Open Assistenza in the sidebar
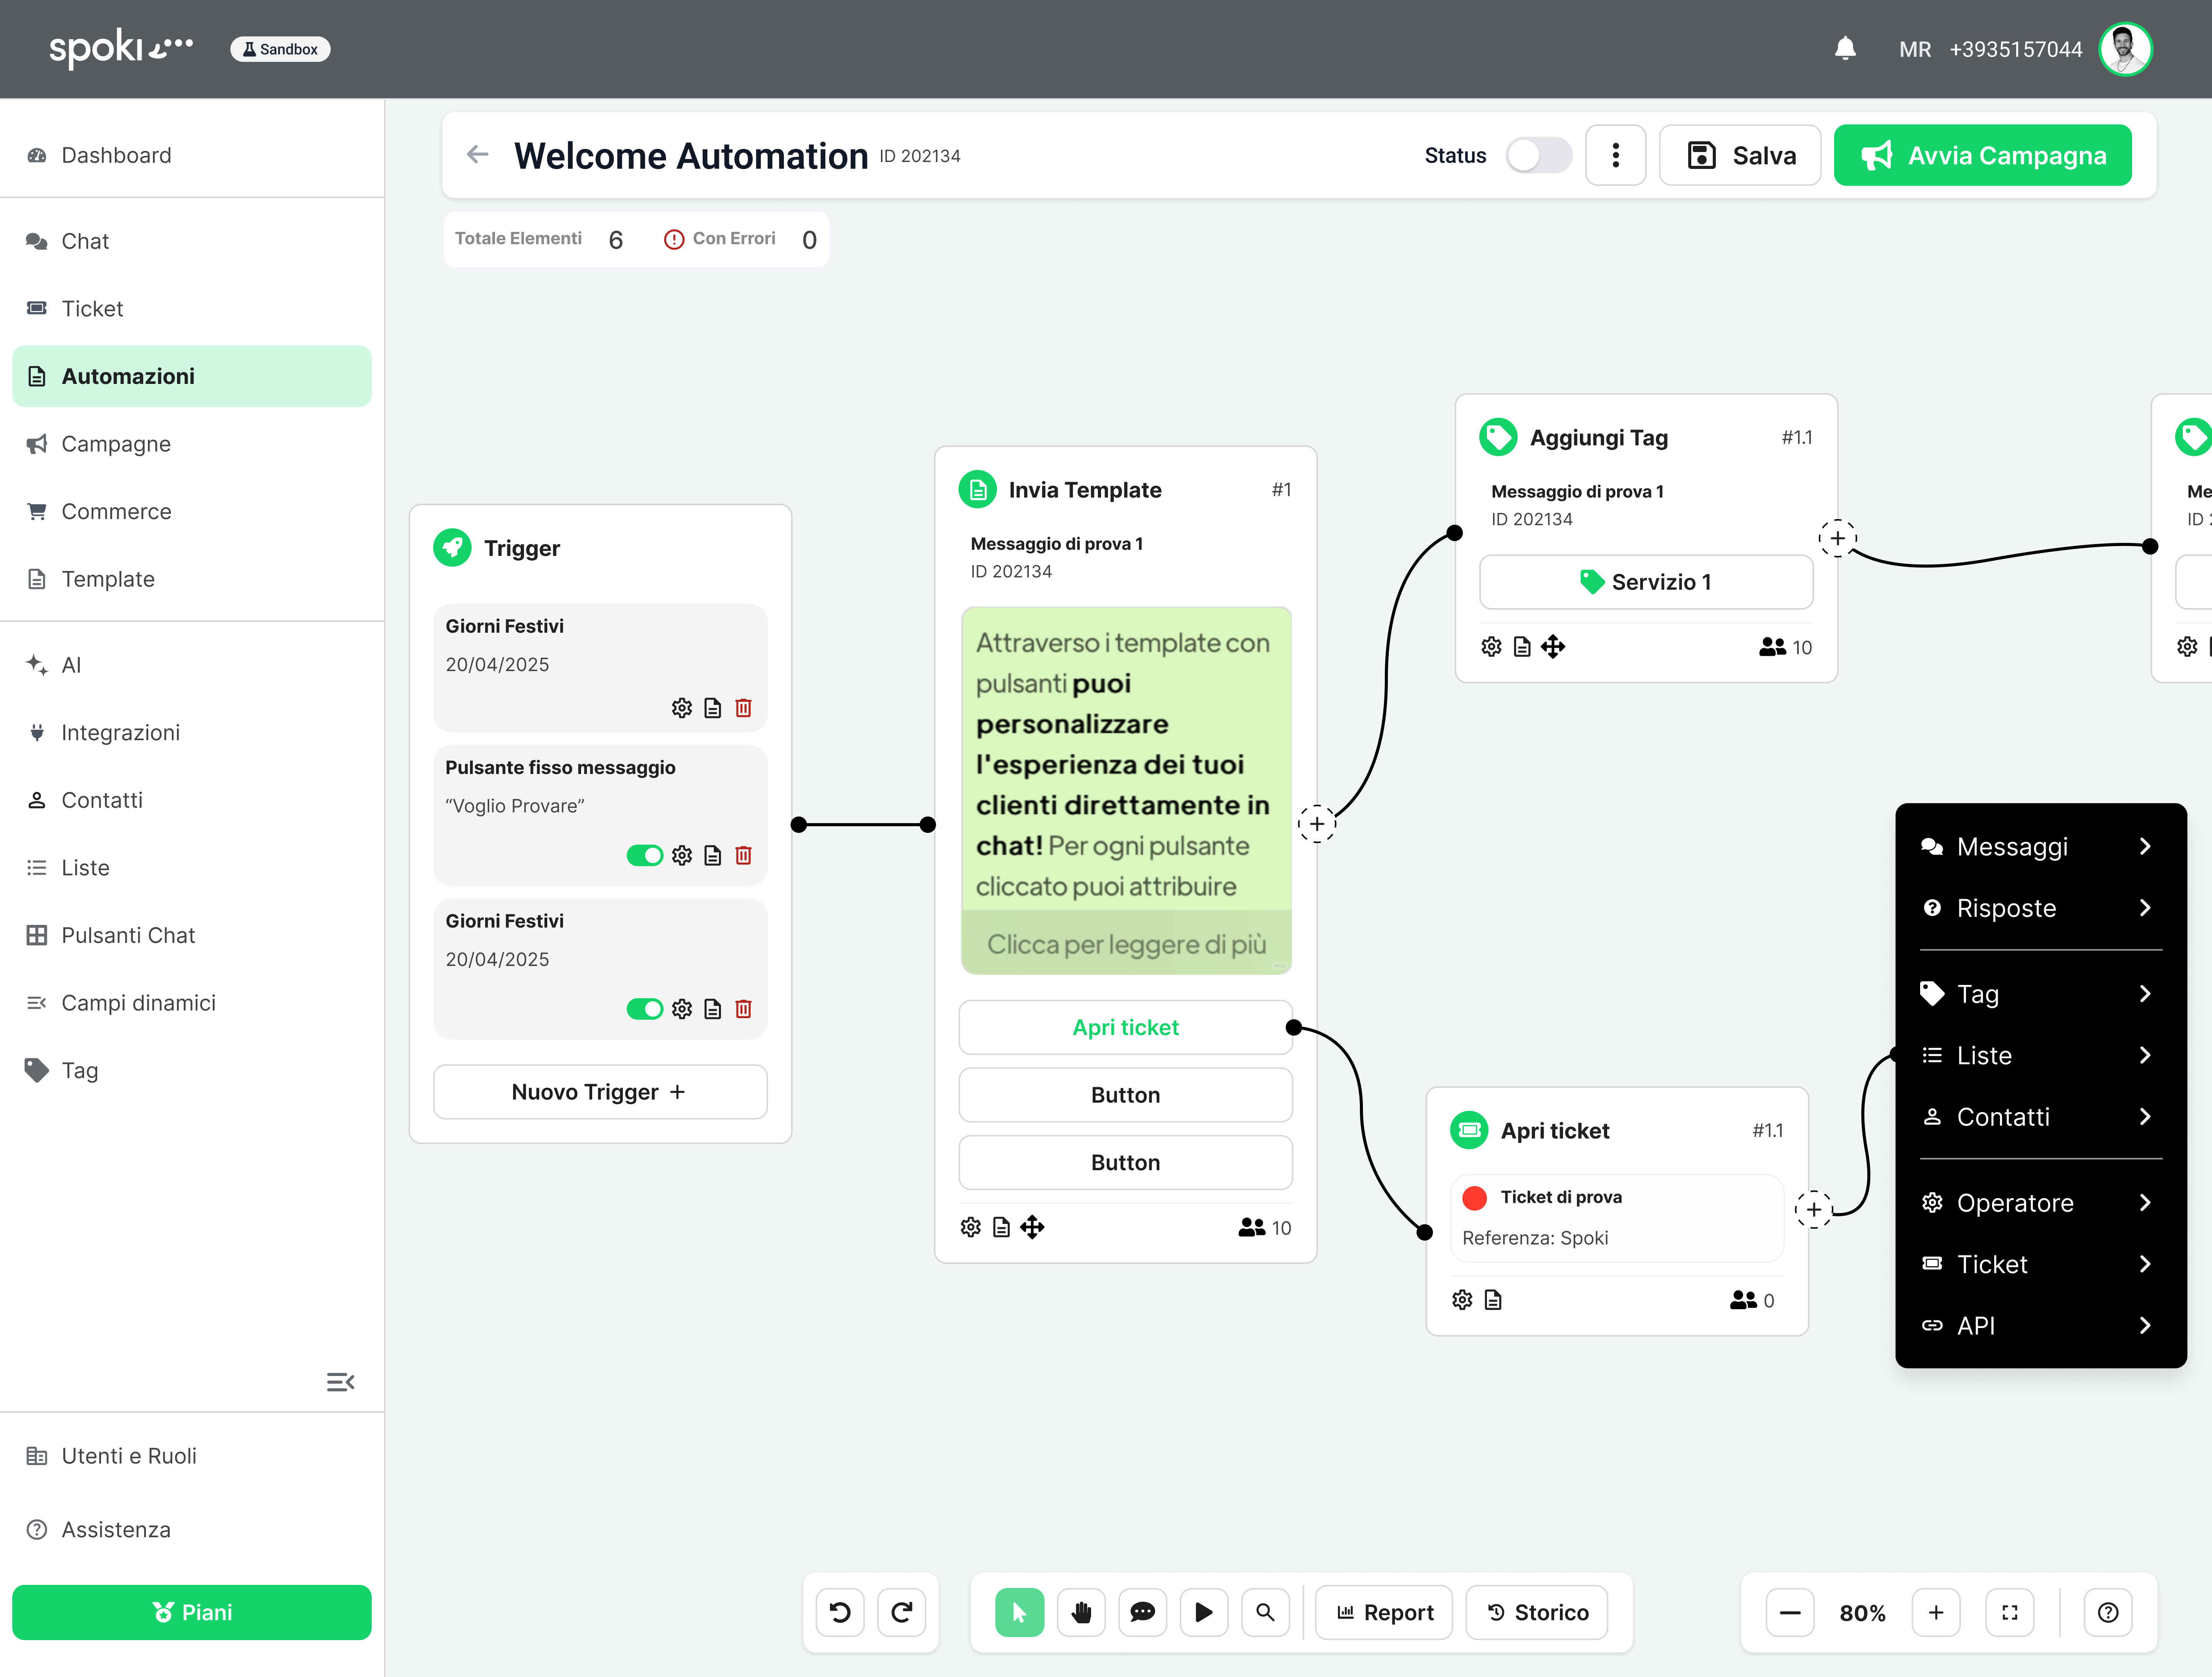 [x=192, y=1529]
